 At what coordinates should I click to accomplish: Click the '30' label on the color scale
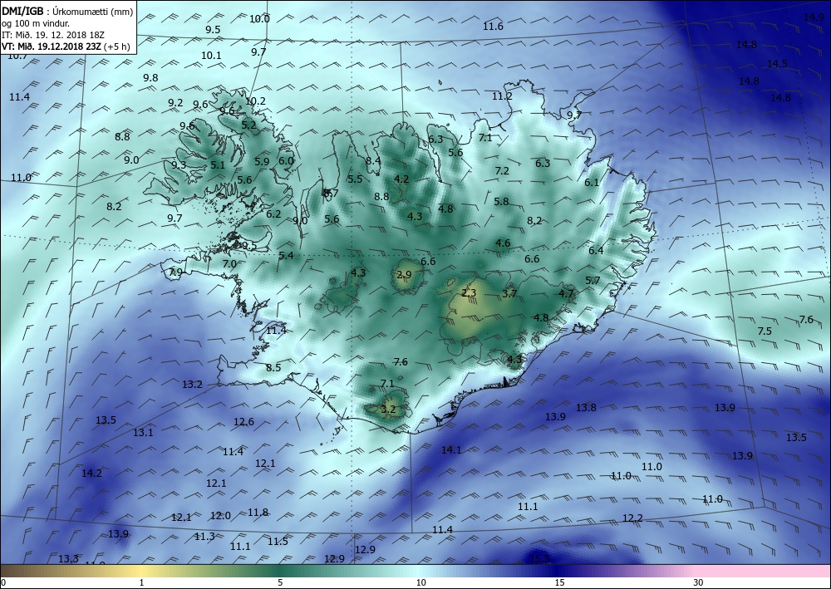coord(698,582)
